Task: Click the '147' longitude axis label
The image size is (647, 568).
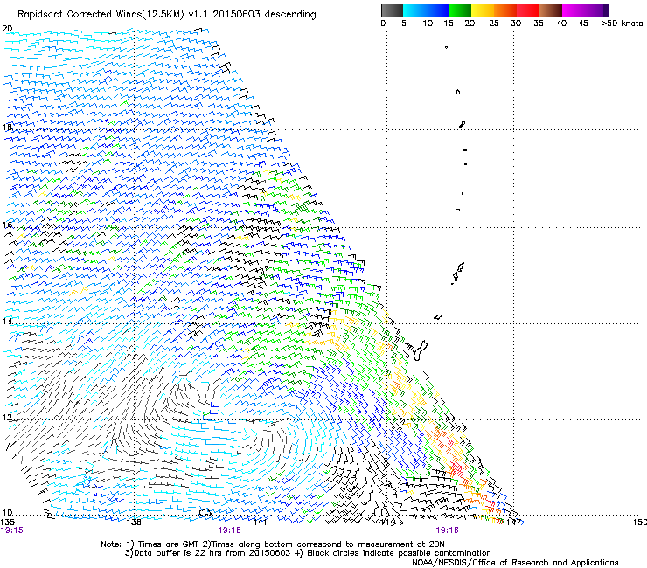Action: tap(513, 523)
